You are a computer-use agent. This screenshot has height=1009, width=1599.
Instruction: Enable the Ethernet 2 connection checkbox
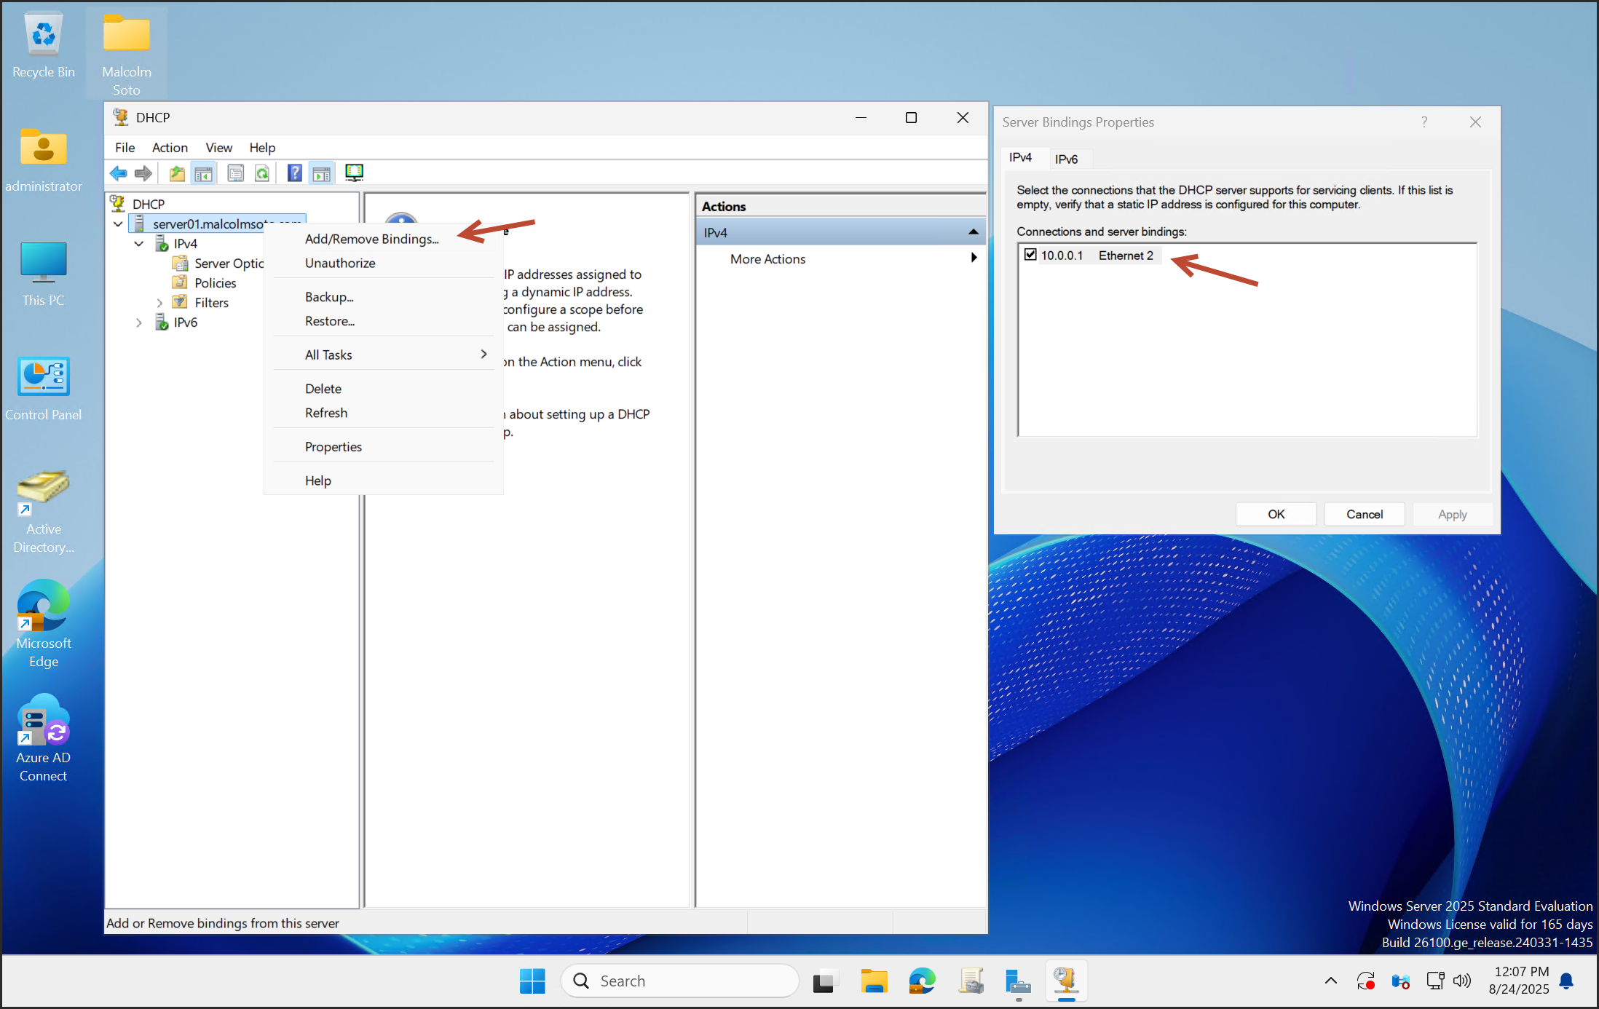[1030, 255]
